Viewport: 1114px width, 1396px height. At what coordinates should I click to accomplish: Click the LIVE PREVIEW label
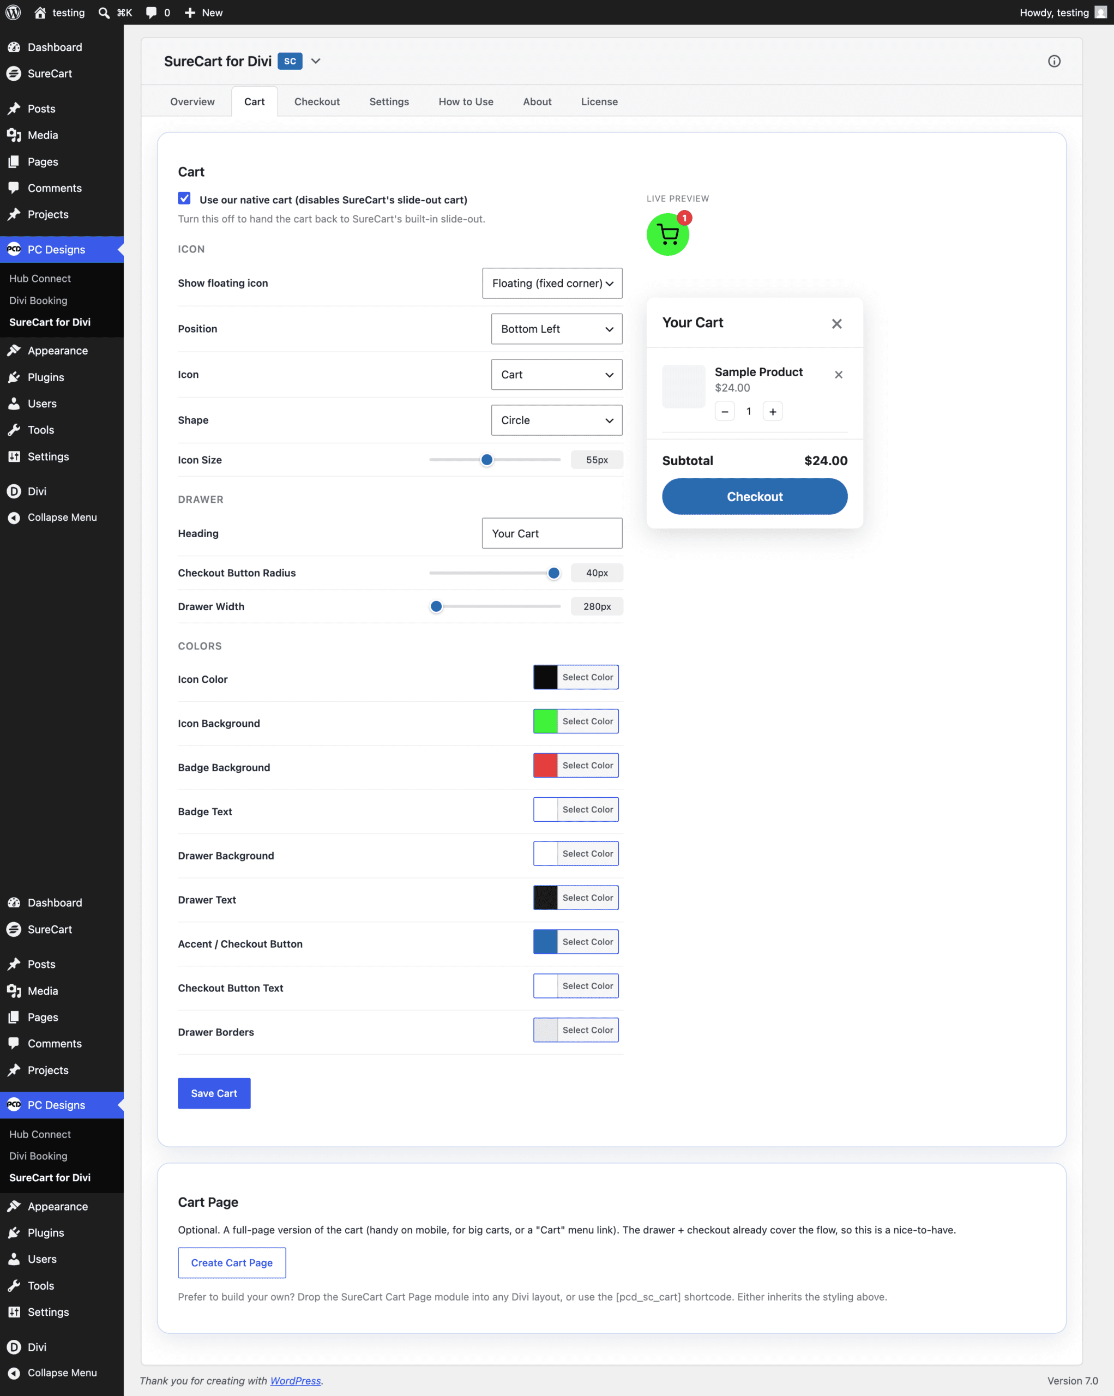pyautogui.click(x=678, y=198)
